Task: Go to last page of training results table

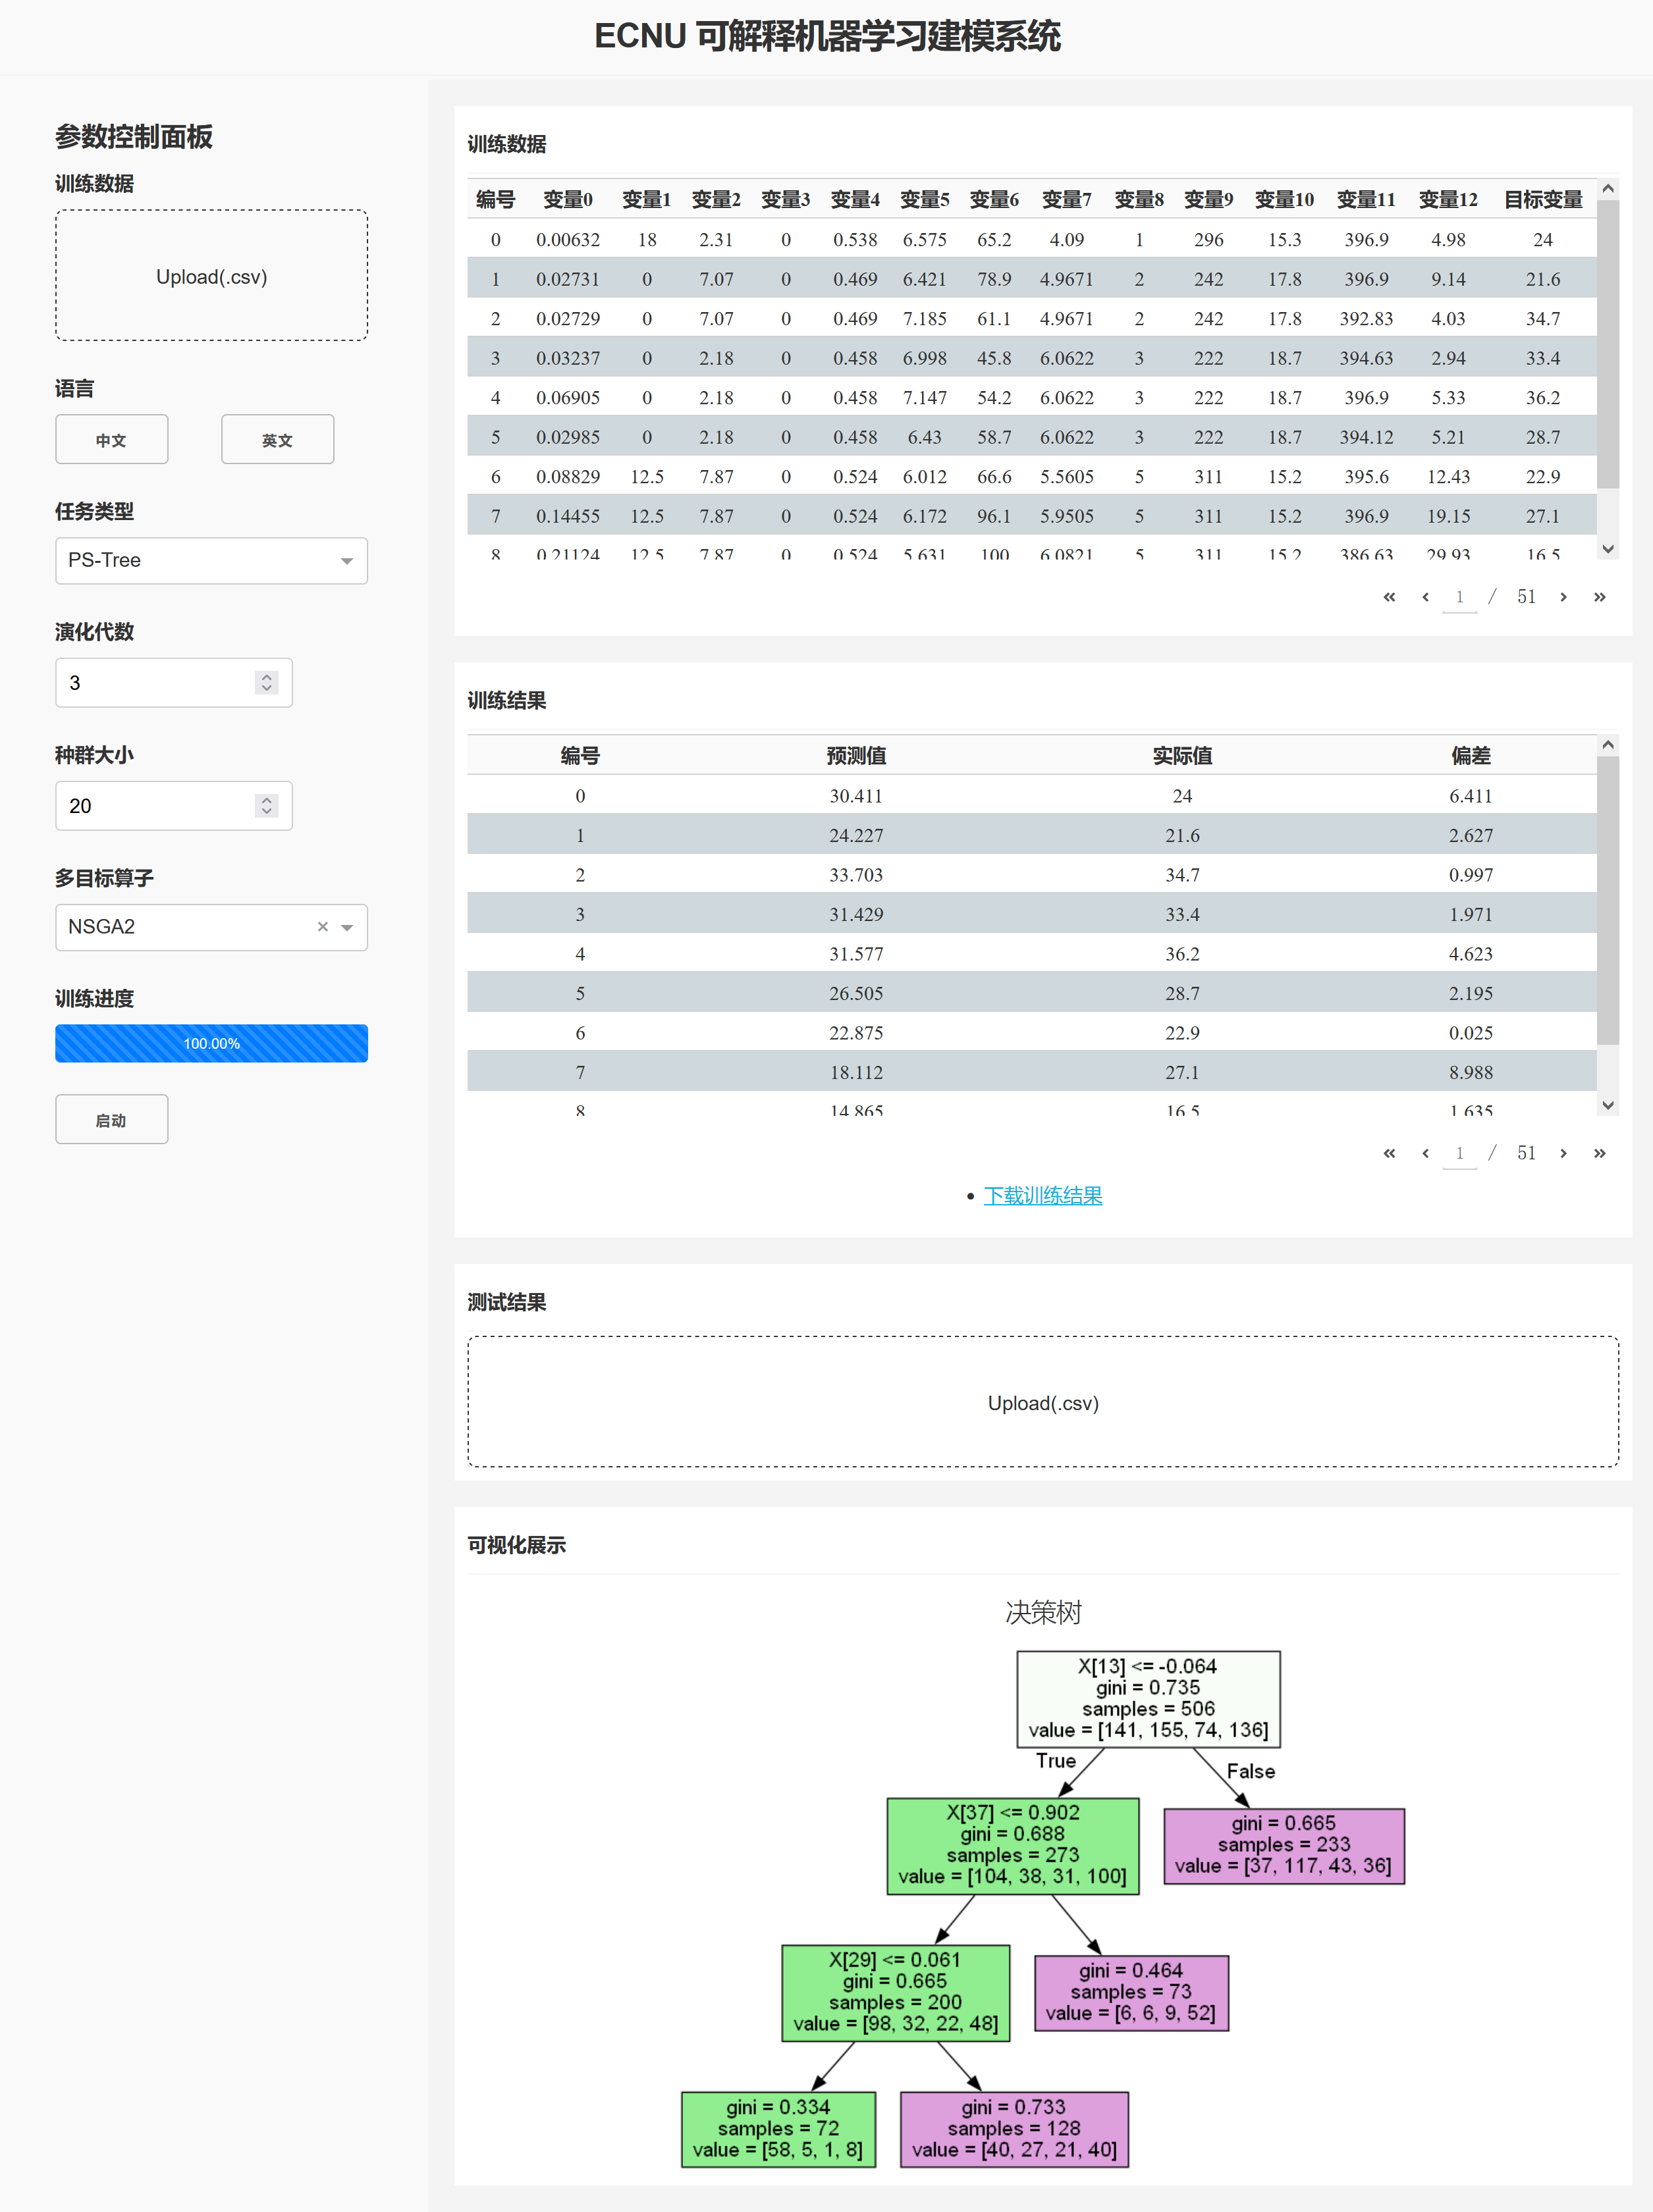Action: tap(1599, 1153)
